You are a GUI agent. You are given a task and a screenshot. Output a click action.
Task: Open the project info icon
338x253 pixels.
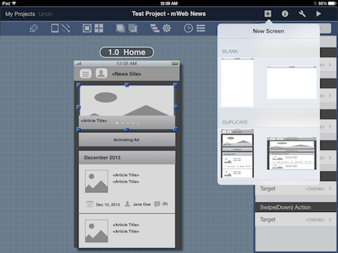(285, 14)
